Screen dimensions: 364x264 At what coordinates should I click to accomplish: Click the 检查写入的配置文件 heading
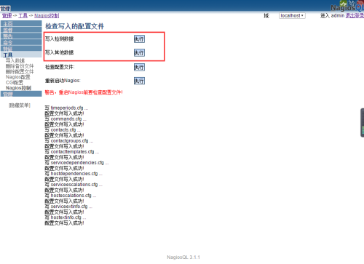(74, 26)
